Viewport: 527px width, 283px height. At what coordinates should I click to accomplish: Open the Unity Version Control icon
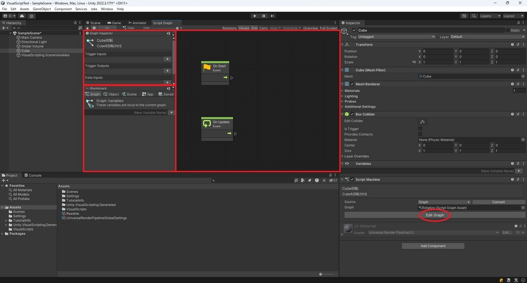tap(32, 16)
